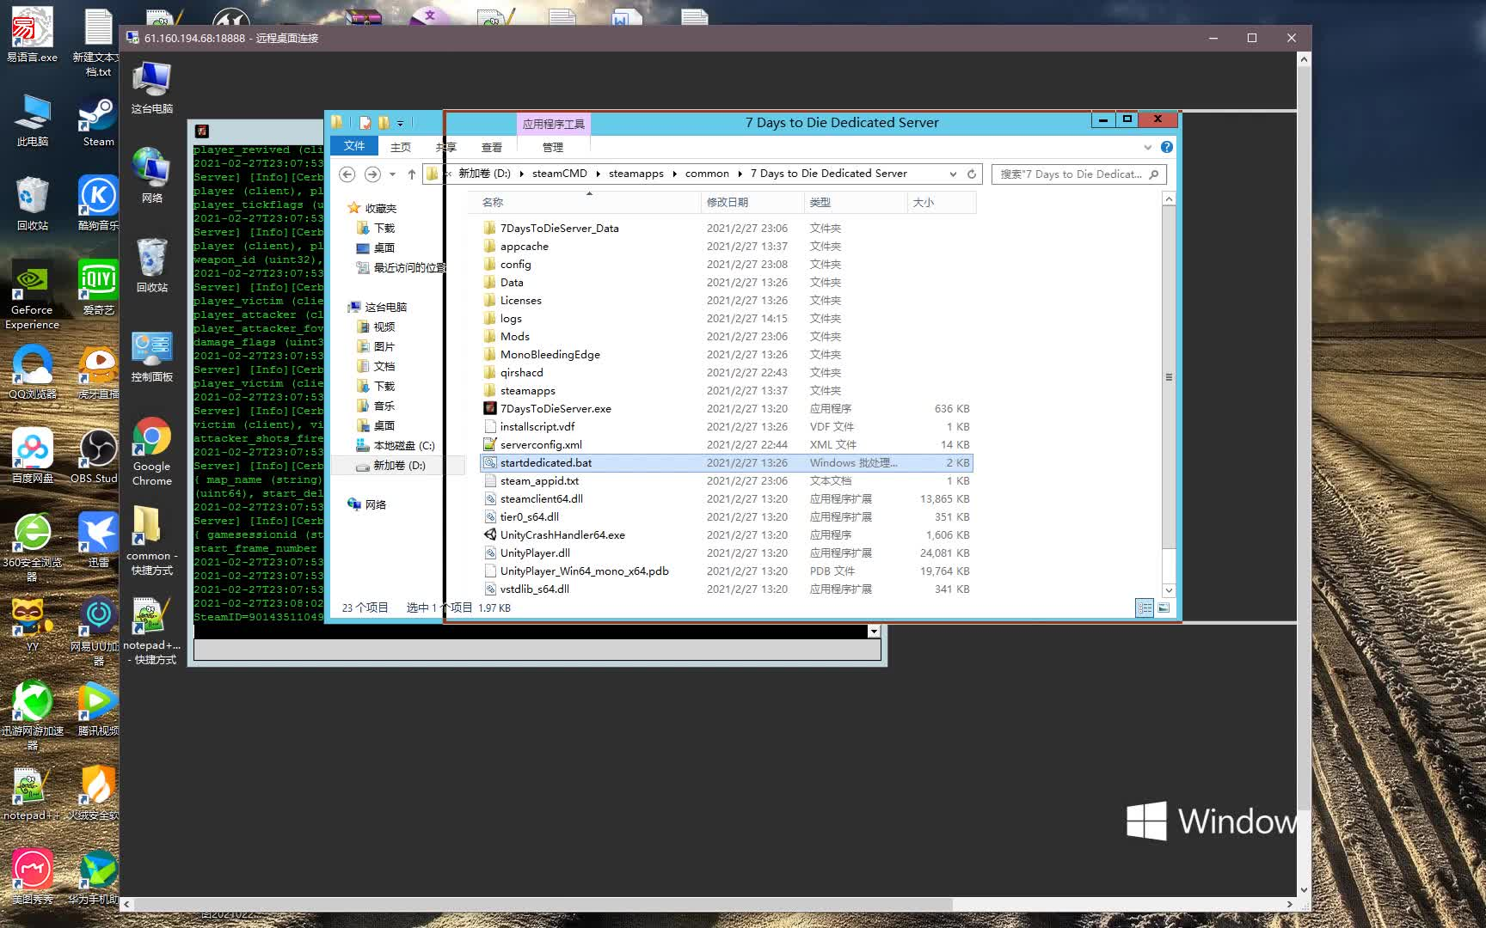1486x928 pixels.
Task: Open the YY desktop icon
Action: [x=32, y=625]
